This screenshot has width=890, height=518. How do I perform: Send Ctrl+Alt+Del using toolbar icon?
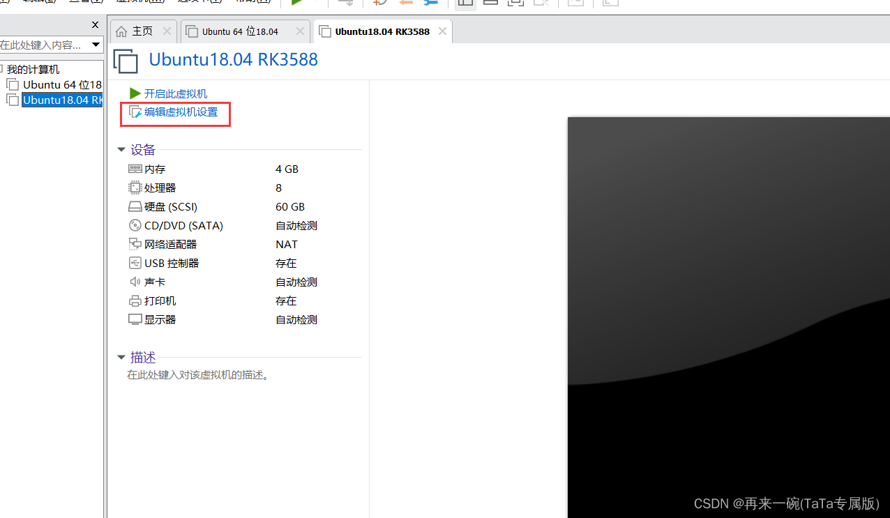click(345, 3)
